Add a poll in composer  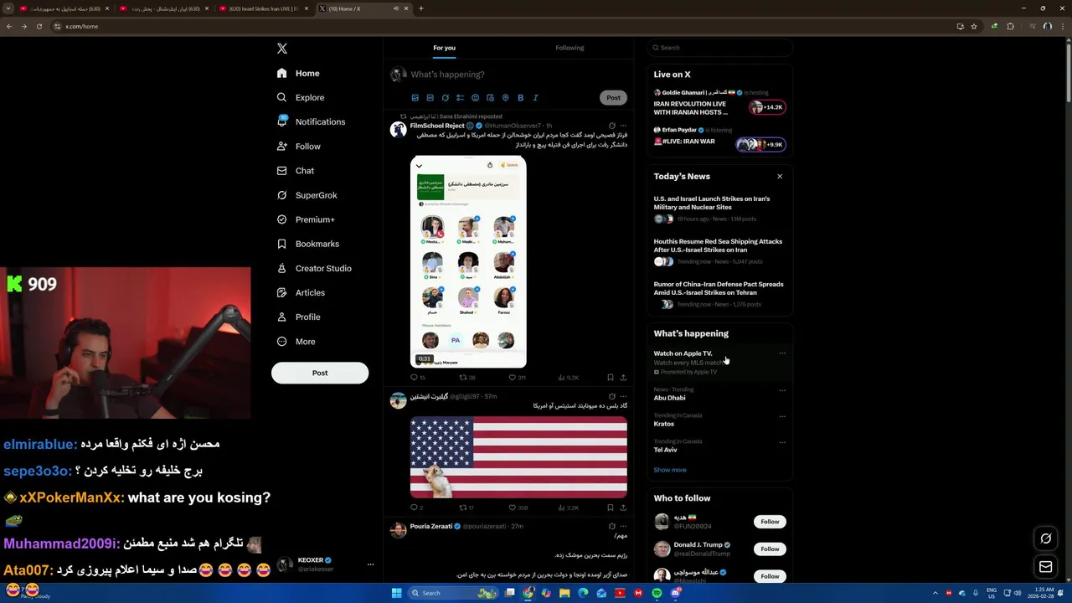[x=460, y=98]
